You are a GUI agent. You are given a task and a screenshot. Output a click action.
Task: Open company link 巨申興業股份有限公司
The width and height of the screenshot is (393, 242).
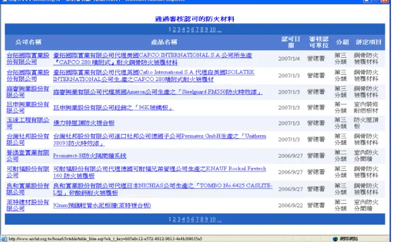28,107
